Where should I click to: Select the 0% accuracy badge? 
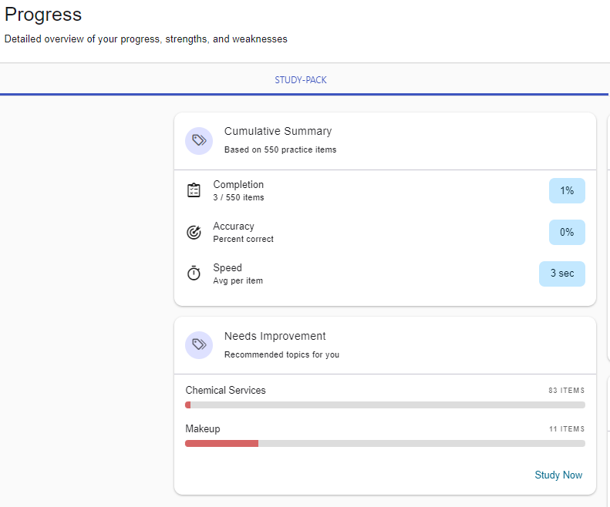567,232
